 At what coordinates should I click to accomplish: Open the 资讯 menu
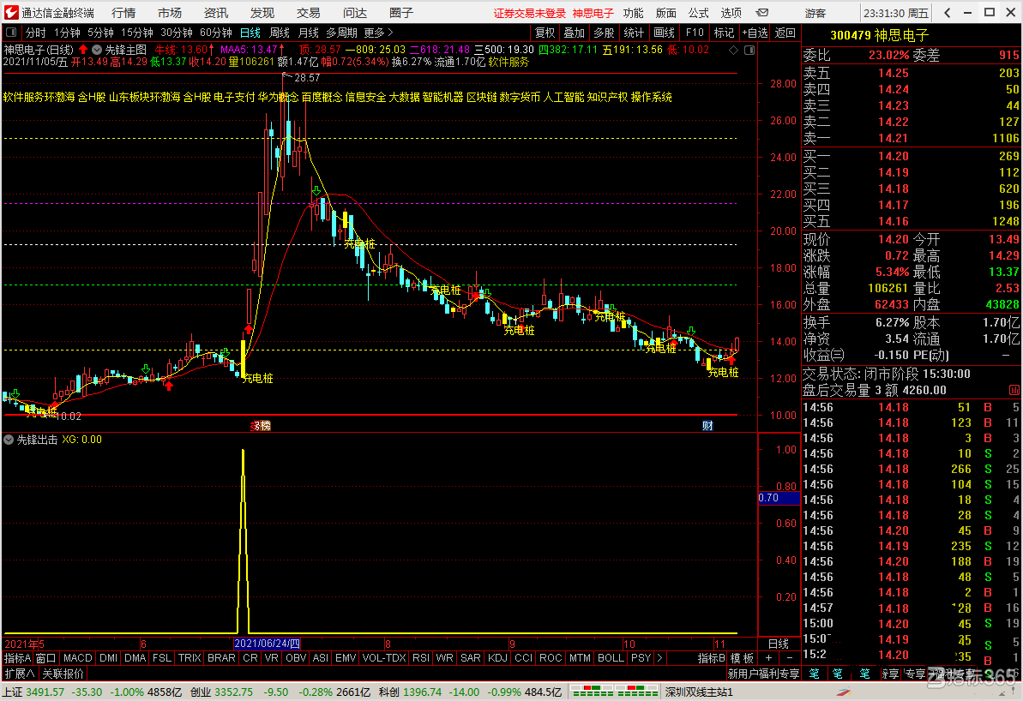tap(216, 12)
